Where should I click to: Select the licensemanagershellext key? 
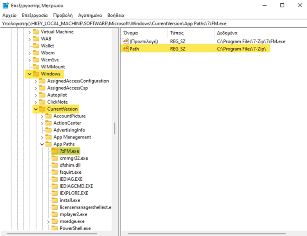(86, 207)
